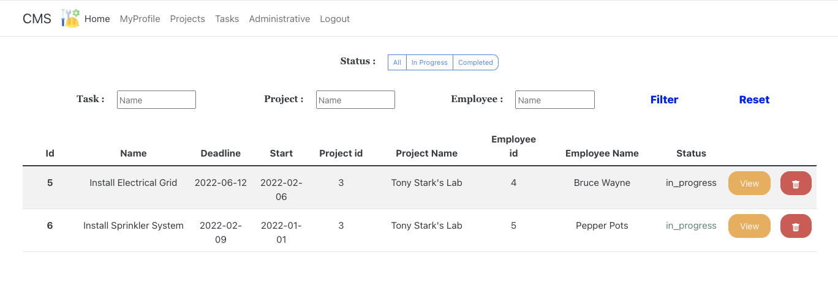The width and height of the screenshot is (838, 307).
Task: Click the Project name input field
Action: pos(355,100)
